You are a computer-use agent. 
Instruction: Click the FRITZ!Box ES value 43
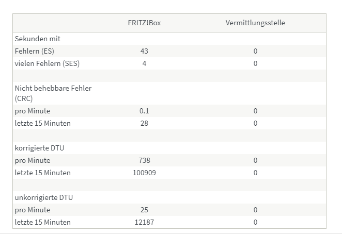[144, 51]
